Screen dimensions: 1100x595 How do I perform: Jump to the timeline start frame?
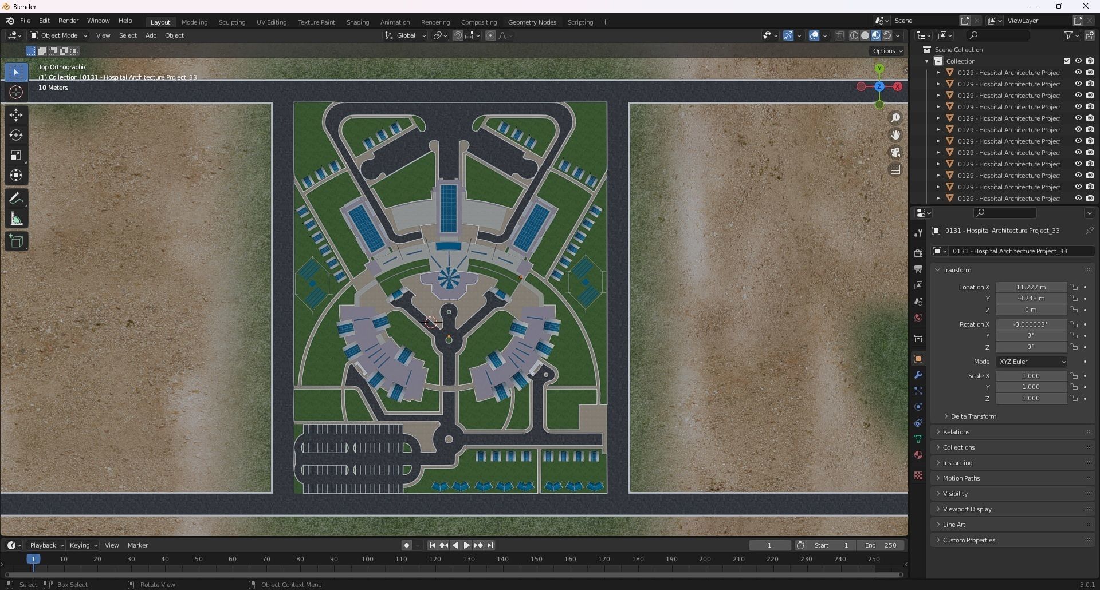click(x=432, y=545)
